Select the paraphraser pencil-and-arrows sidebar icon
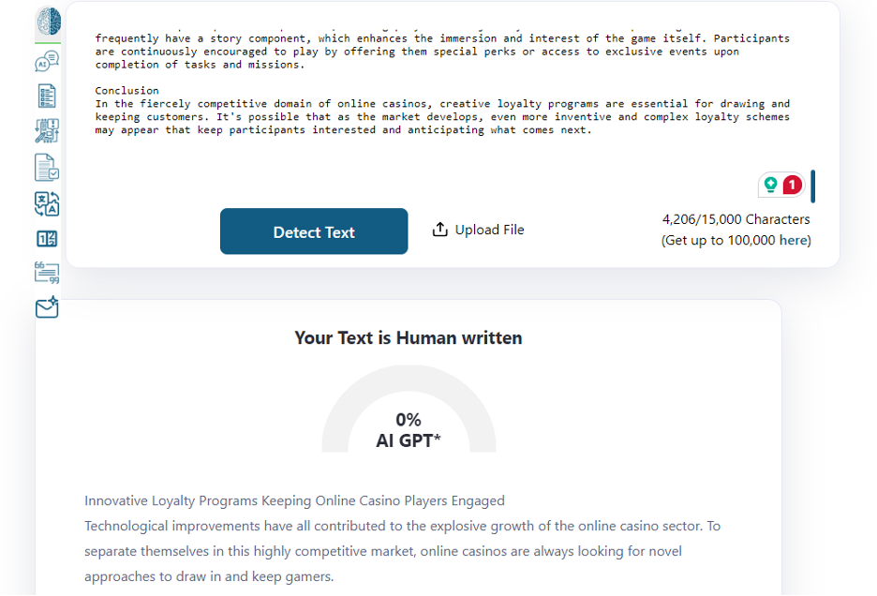The width and height of the screenshot is (877, 596). pos(47,131)
